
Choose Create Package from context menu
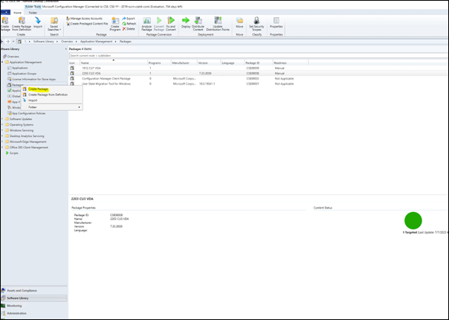(38, 89)
